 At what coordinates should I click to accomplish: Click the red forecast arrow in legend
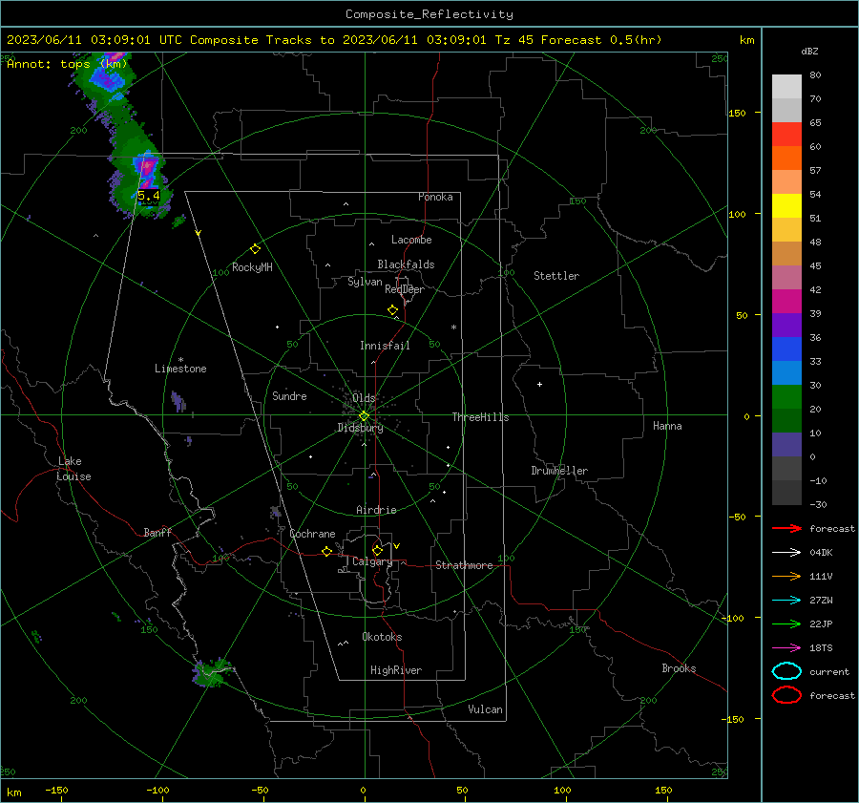tap(786, 528)
